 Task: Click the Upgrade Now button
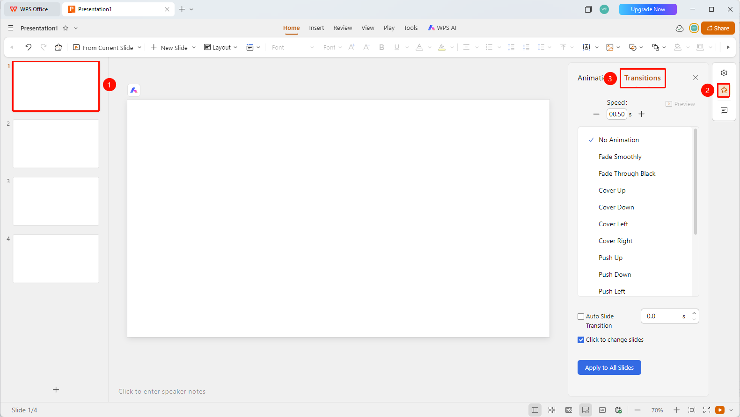click(648, 9)
